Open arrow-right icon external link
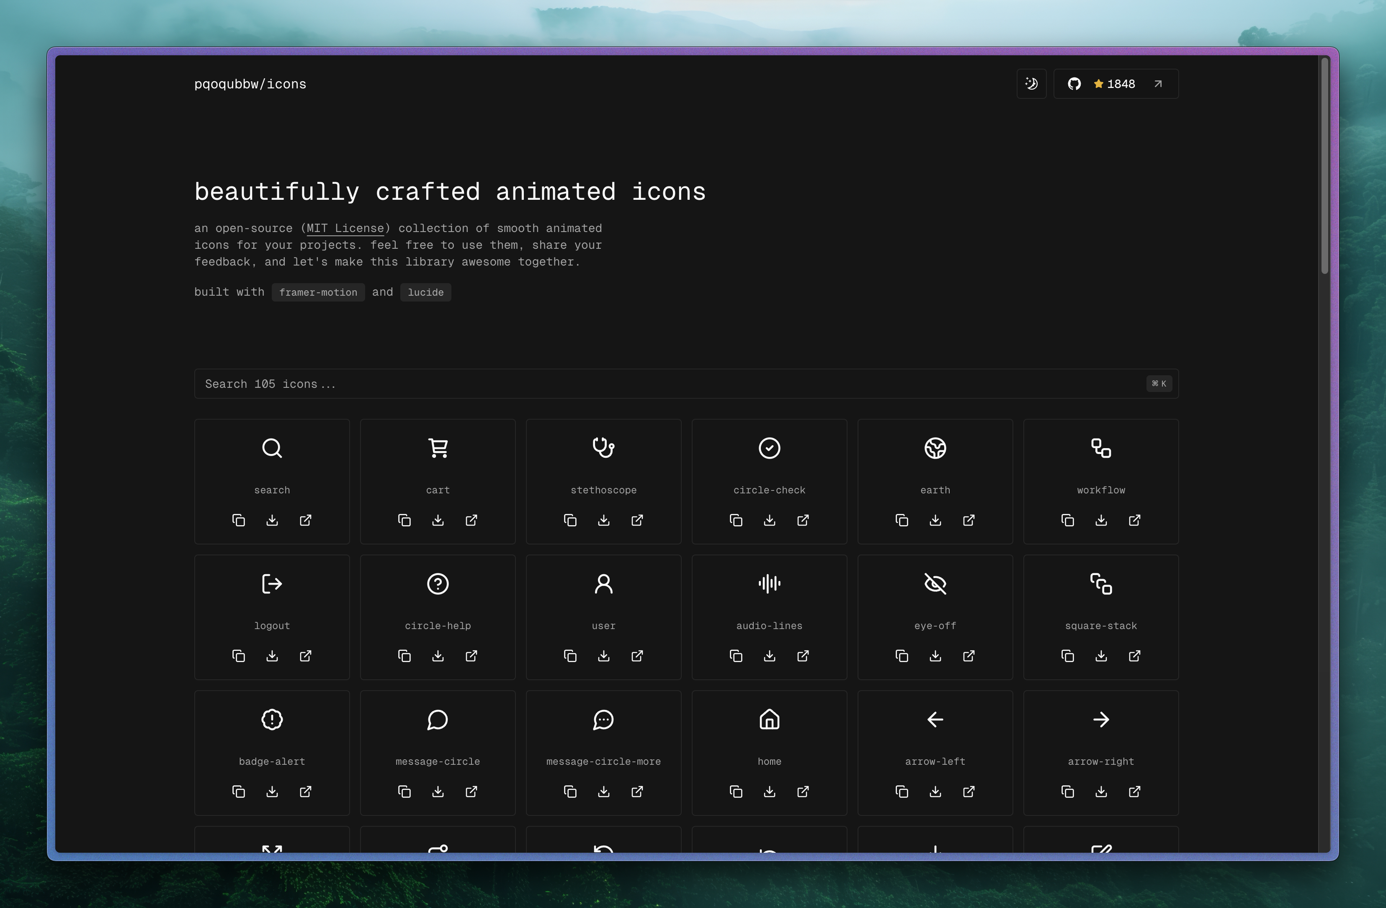The height and width of the screenshot is (908, 1386). pos(1134,792)
